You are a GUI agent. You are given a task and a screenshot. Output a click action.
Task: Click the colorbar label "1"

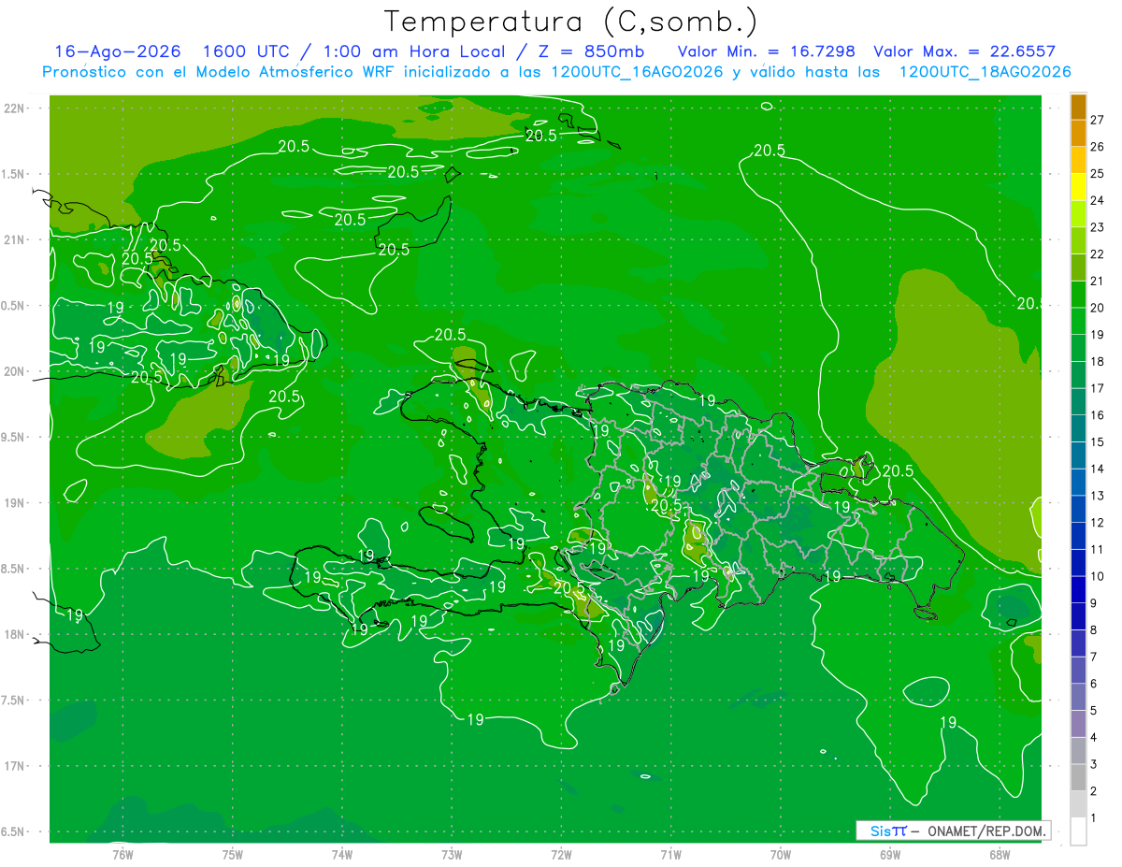tap(1095, 818)
